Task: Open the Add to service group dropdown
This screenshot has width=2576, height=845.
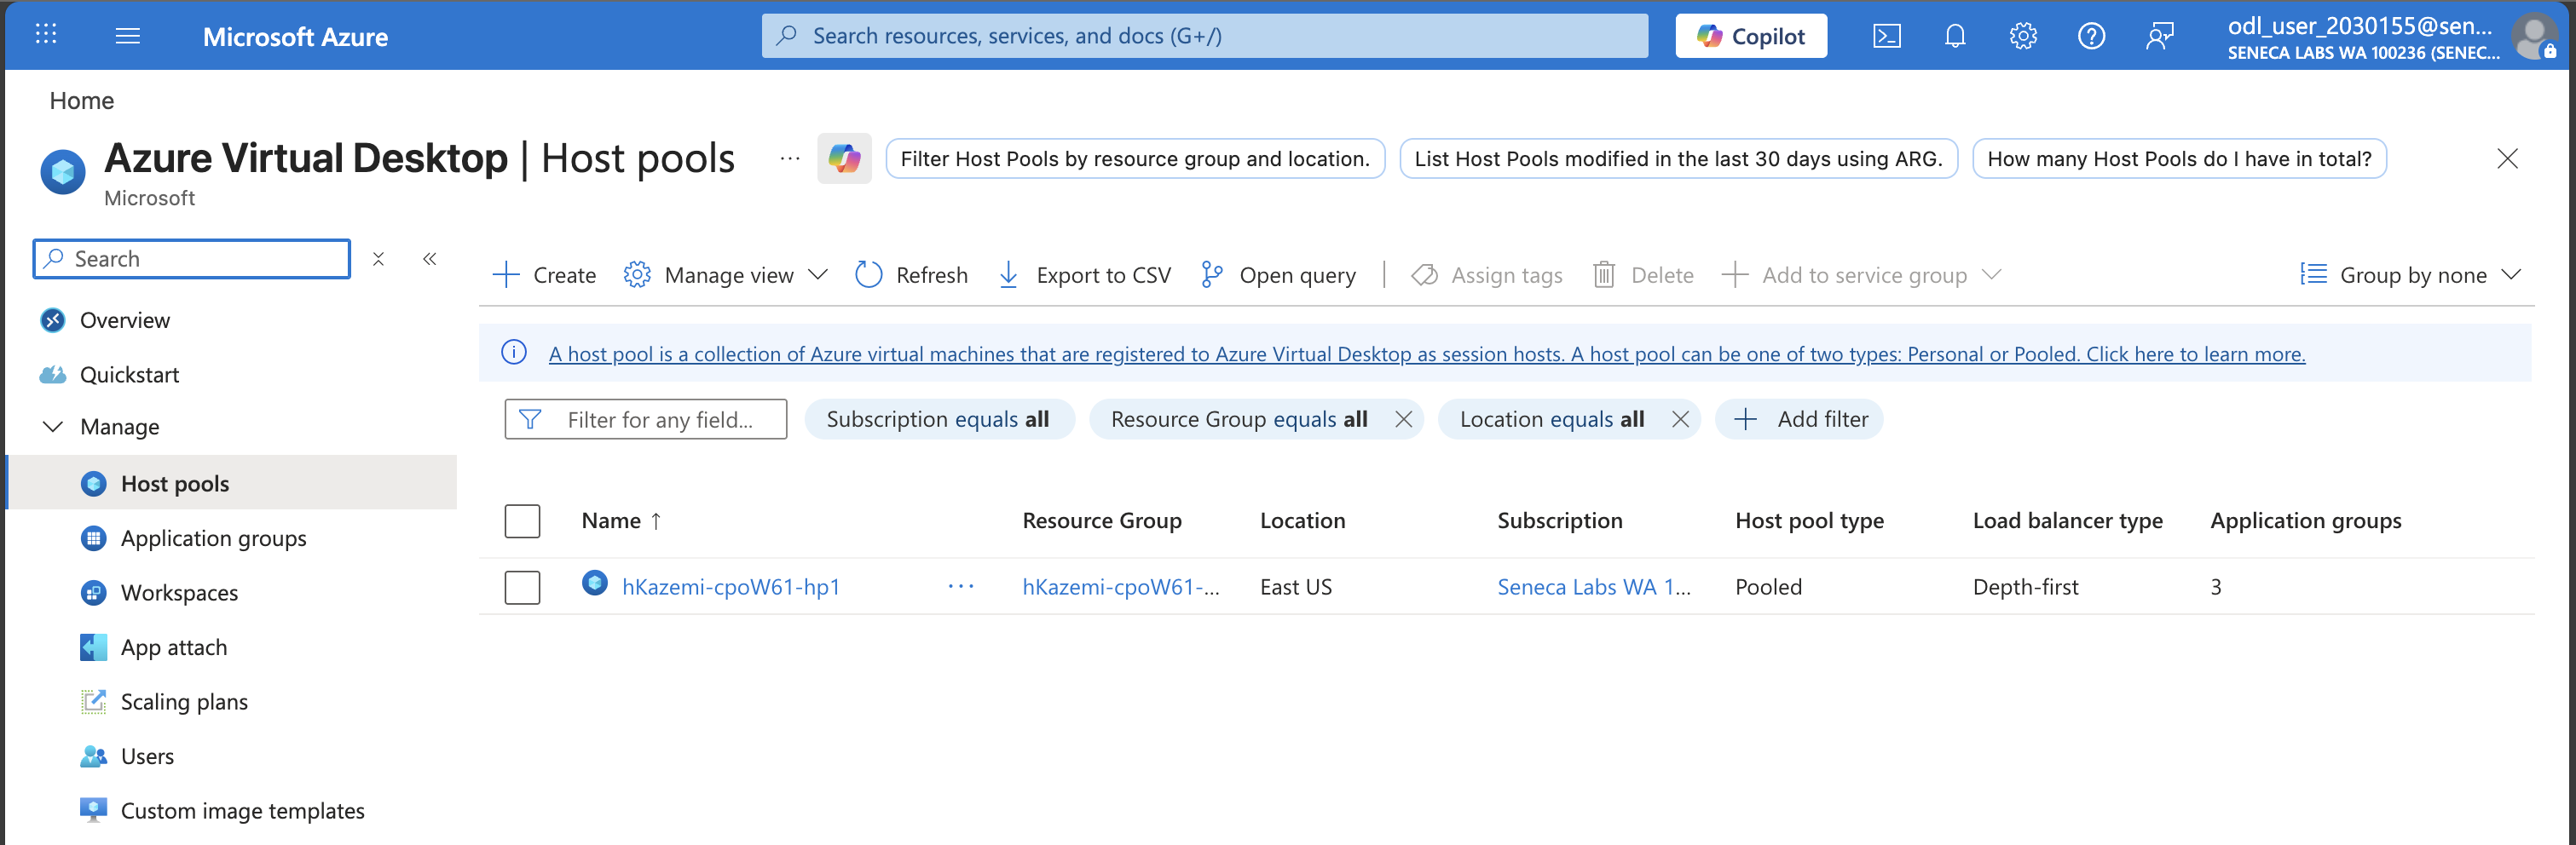Action: (x=1861, y=274)
